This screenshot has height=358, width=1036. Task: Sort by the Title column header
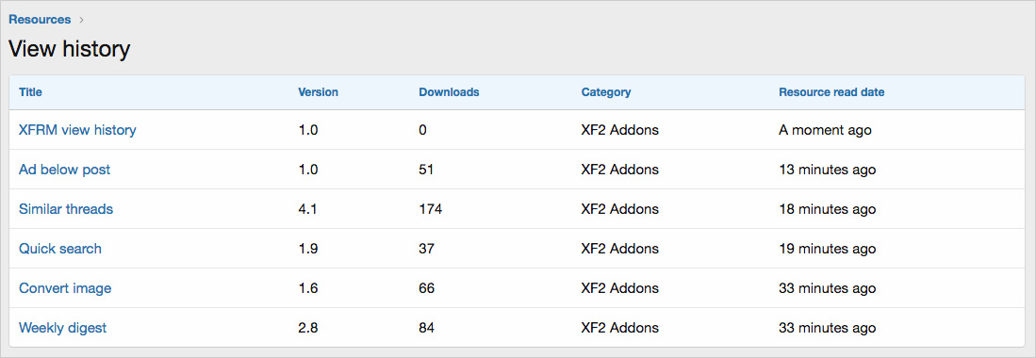click(x=30, y=92)
